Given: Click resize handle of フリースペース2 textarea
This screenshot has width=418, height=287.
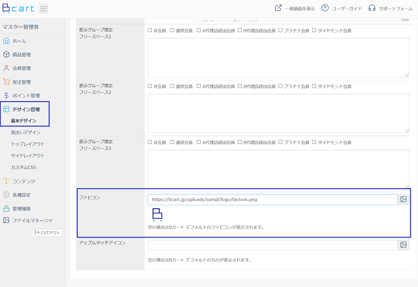Looking at the screenshot, I should point(407,131).
